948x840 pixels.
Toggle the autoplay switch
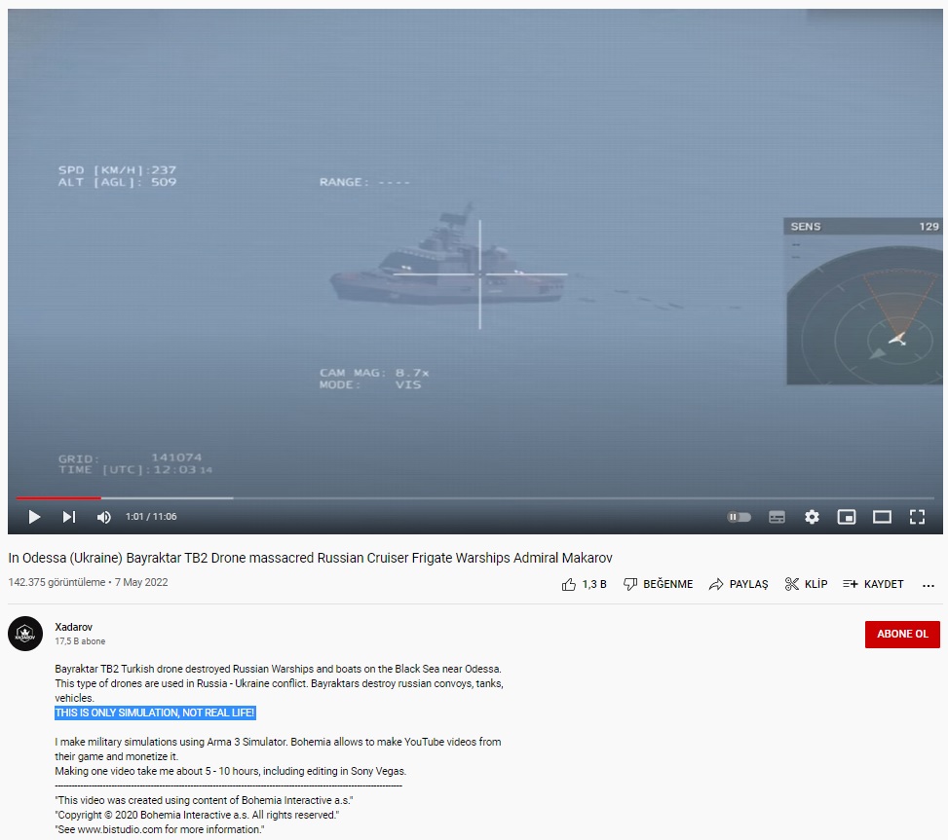[739, 517]
